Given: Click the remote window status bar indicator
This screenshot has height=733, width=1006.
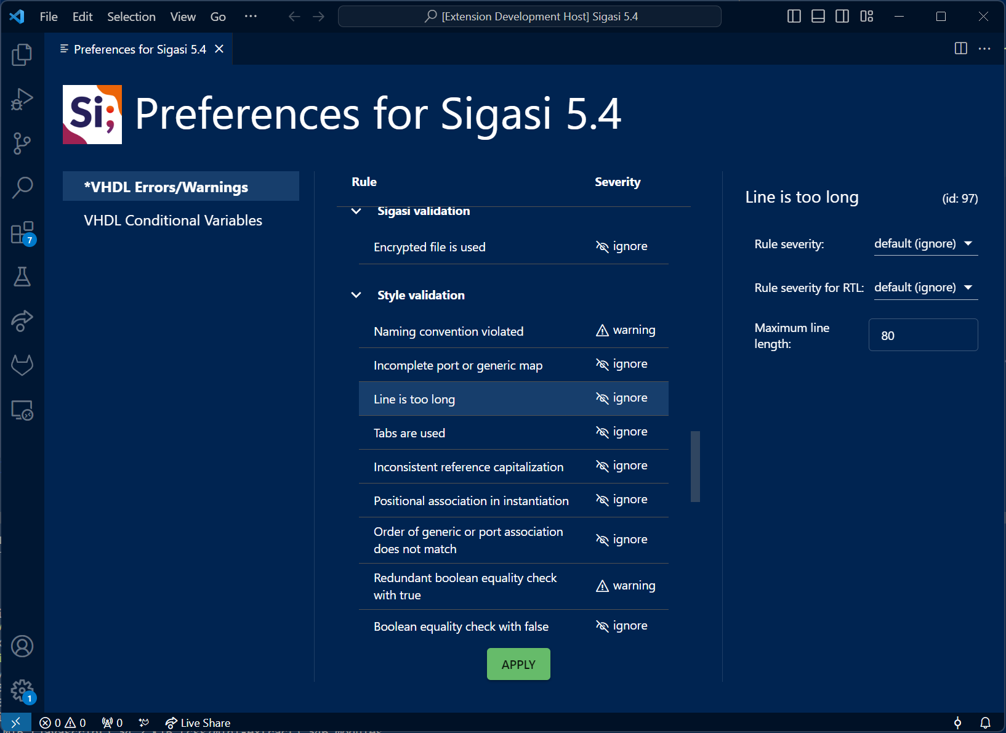Looking at the screenshot, I should pos(15,723).
